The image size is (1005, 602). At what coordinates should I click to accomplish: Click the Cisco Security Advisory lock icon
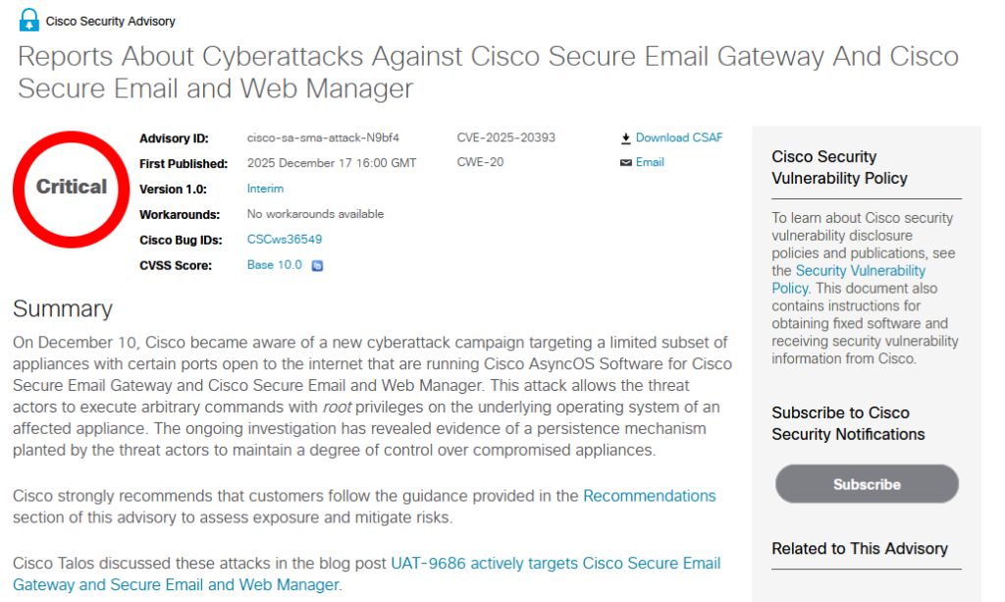[29, 19]
